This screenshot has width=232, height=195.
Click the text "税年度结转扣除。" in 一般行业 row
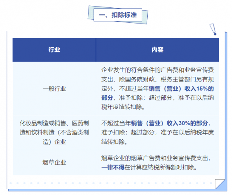point(123,107)
